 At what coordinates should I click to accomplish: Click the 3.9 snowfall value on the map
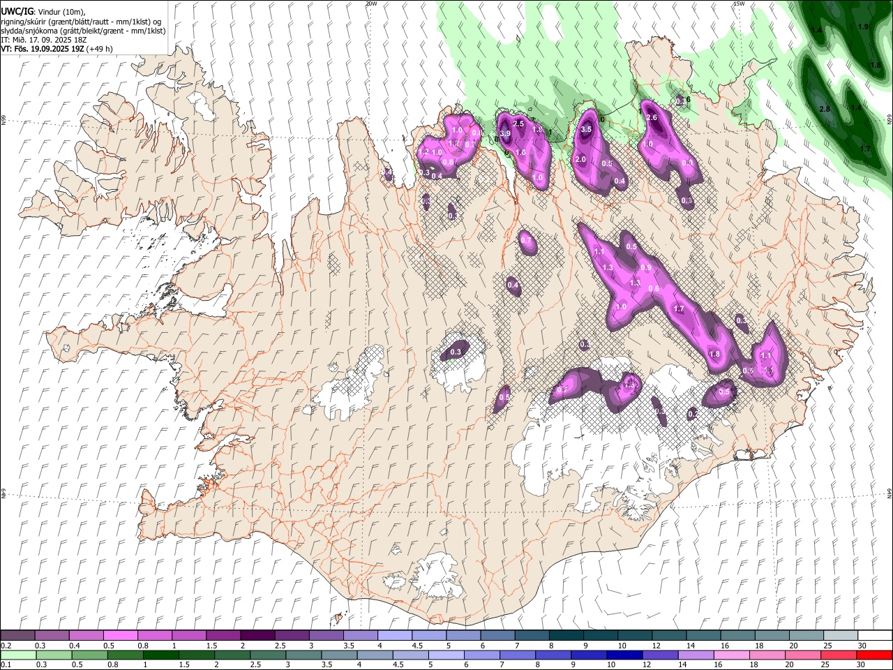pos(506,134)
